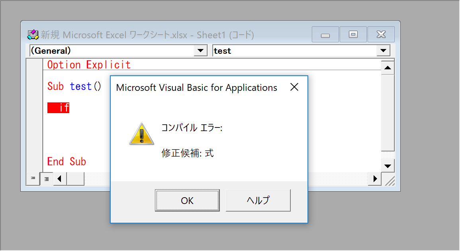Click the horizontal scrollbar left arrow
This screenshot has width=460, height=251.
(x=60, y=179)
